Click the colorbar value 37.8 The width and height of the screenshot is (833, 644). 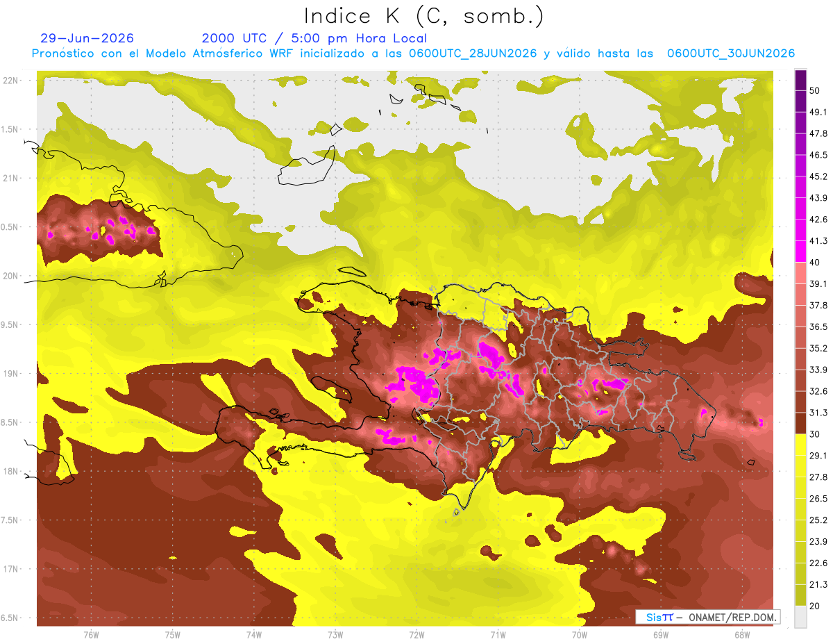coord(818,305)
